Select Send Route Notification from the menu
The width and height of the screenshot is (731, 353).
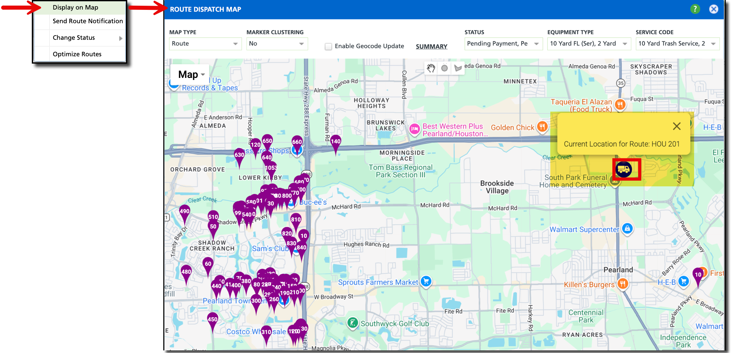tap(87, 21)
